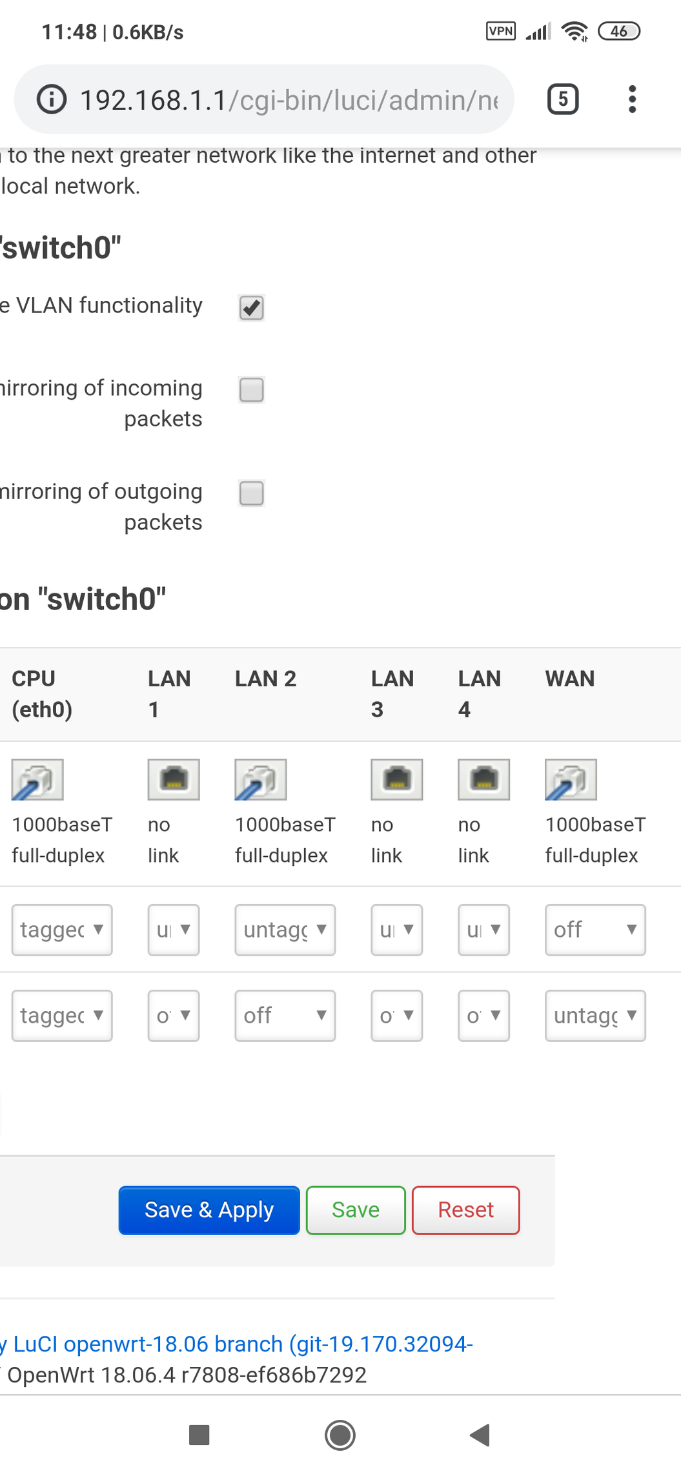Open the browser three-dot menu

(632, 99)
